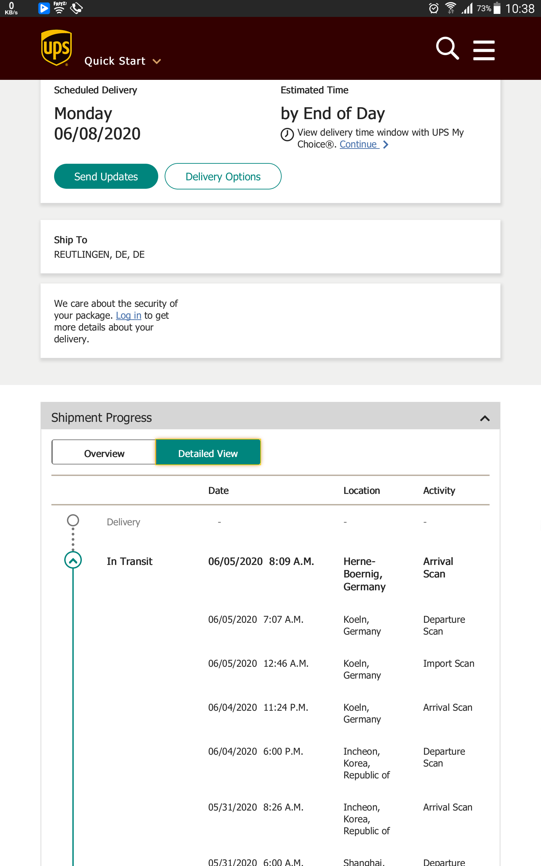
Task: Tap the UPS shield logo
Action: click(56, 48)
